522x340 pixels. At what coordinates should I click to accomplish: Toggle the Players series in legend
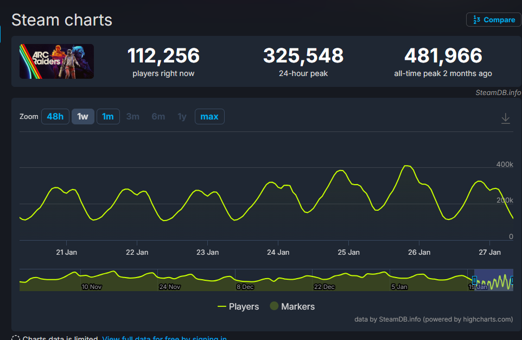click(238, 306)
